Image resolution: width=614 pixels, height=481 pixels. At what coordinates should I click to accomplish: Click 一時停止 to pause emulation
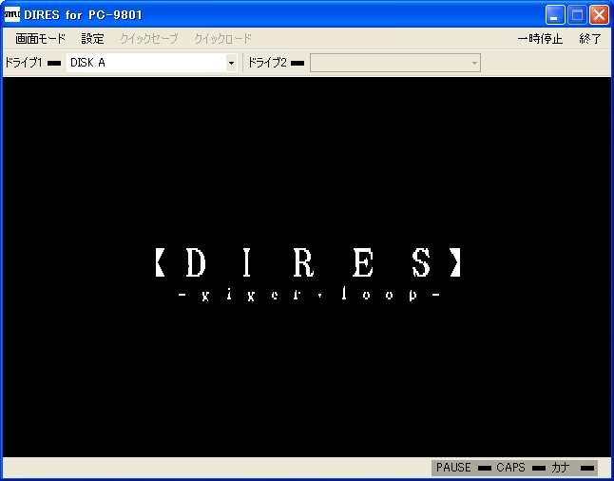540,39
